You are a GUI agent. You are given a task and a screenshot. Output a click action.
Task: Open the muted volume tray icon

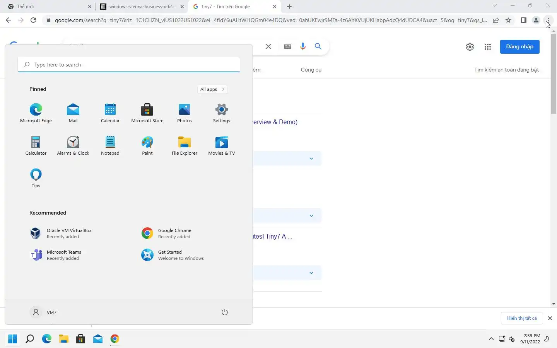click(x=512, y=339)
